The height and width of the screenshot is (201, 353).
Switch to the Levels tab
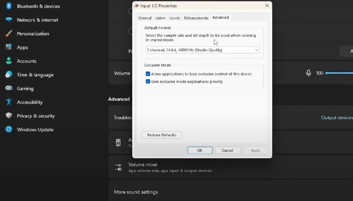(175, 18)
